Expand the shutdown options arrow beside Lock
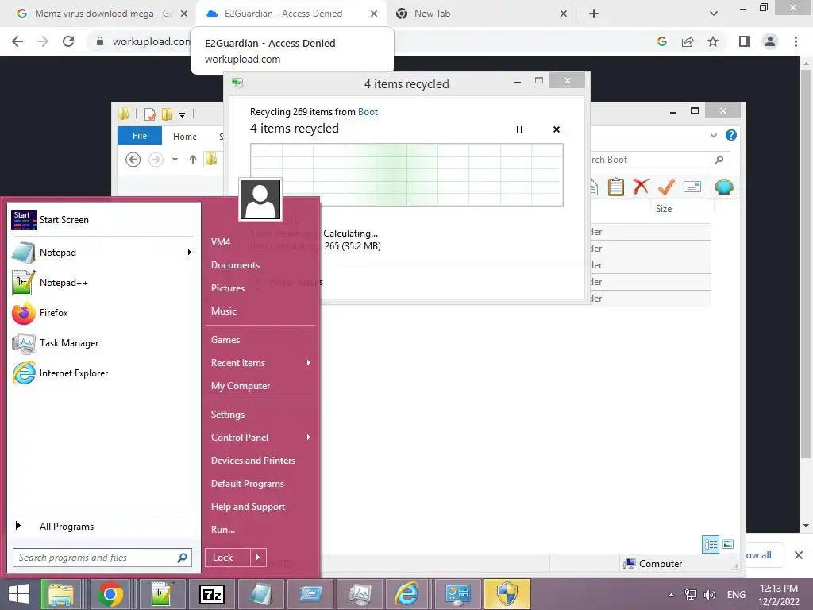Viewport: 813px width, 610px height. click(258, 558)
